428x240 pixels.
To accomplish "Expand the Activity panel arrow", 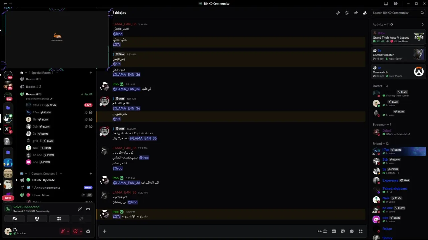I will [423, 24].
